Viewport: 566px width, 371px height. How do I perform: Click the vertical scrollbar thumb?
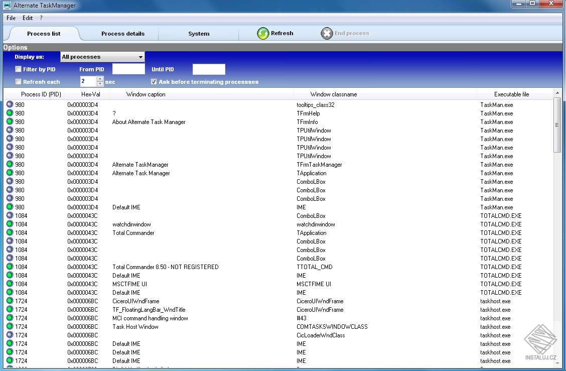point(557,125)
